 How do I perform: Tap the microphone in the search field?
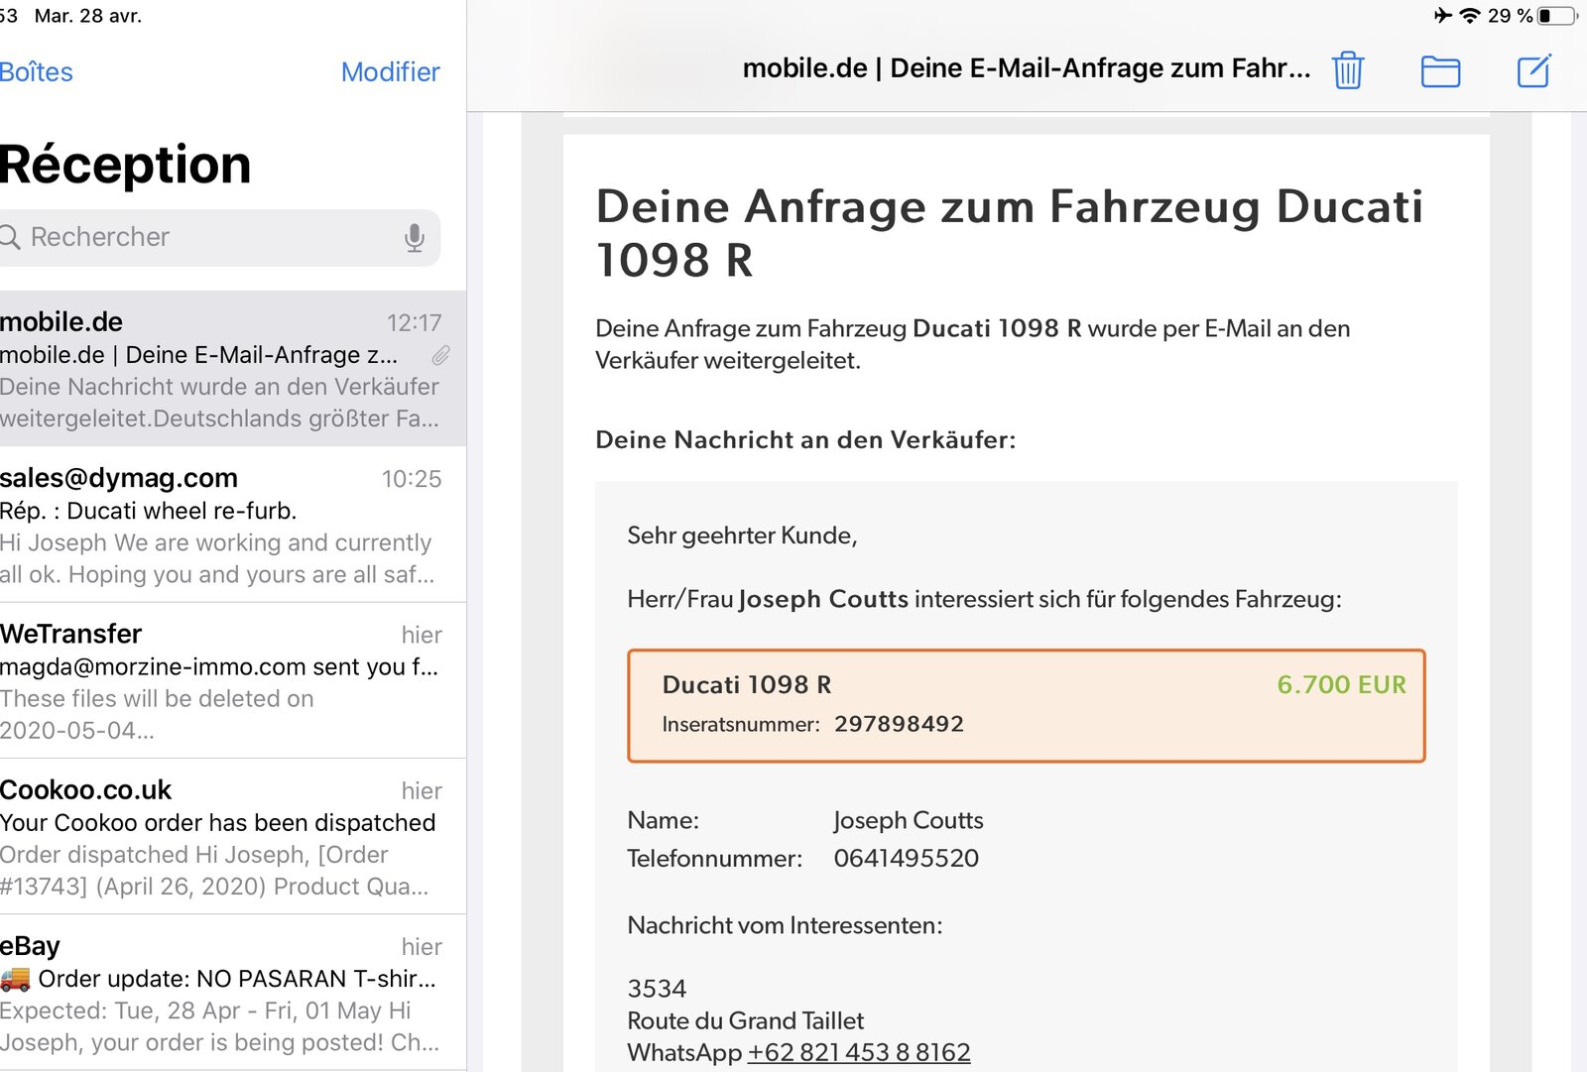coord(415,237)
